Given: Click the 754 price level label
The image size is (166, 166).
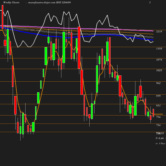Looking at the screenshot, I should point(158,125).
